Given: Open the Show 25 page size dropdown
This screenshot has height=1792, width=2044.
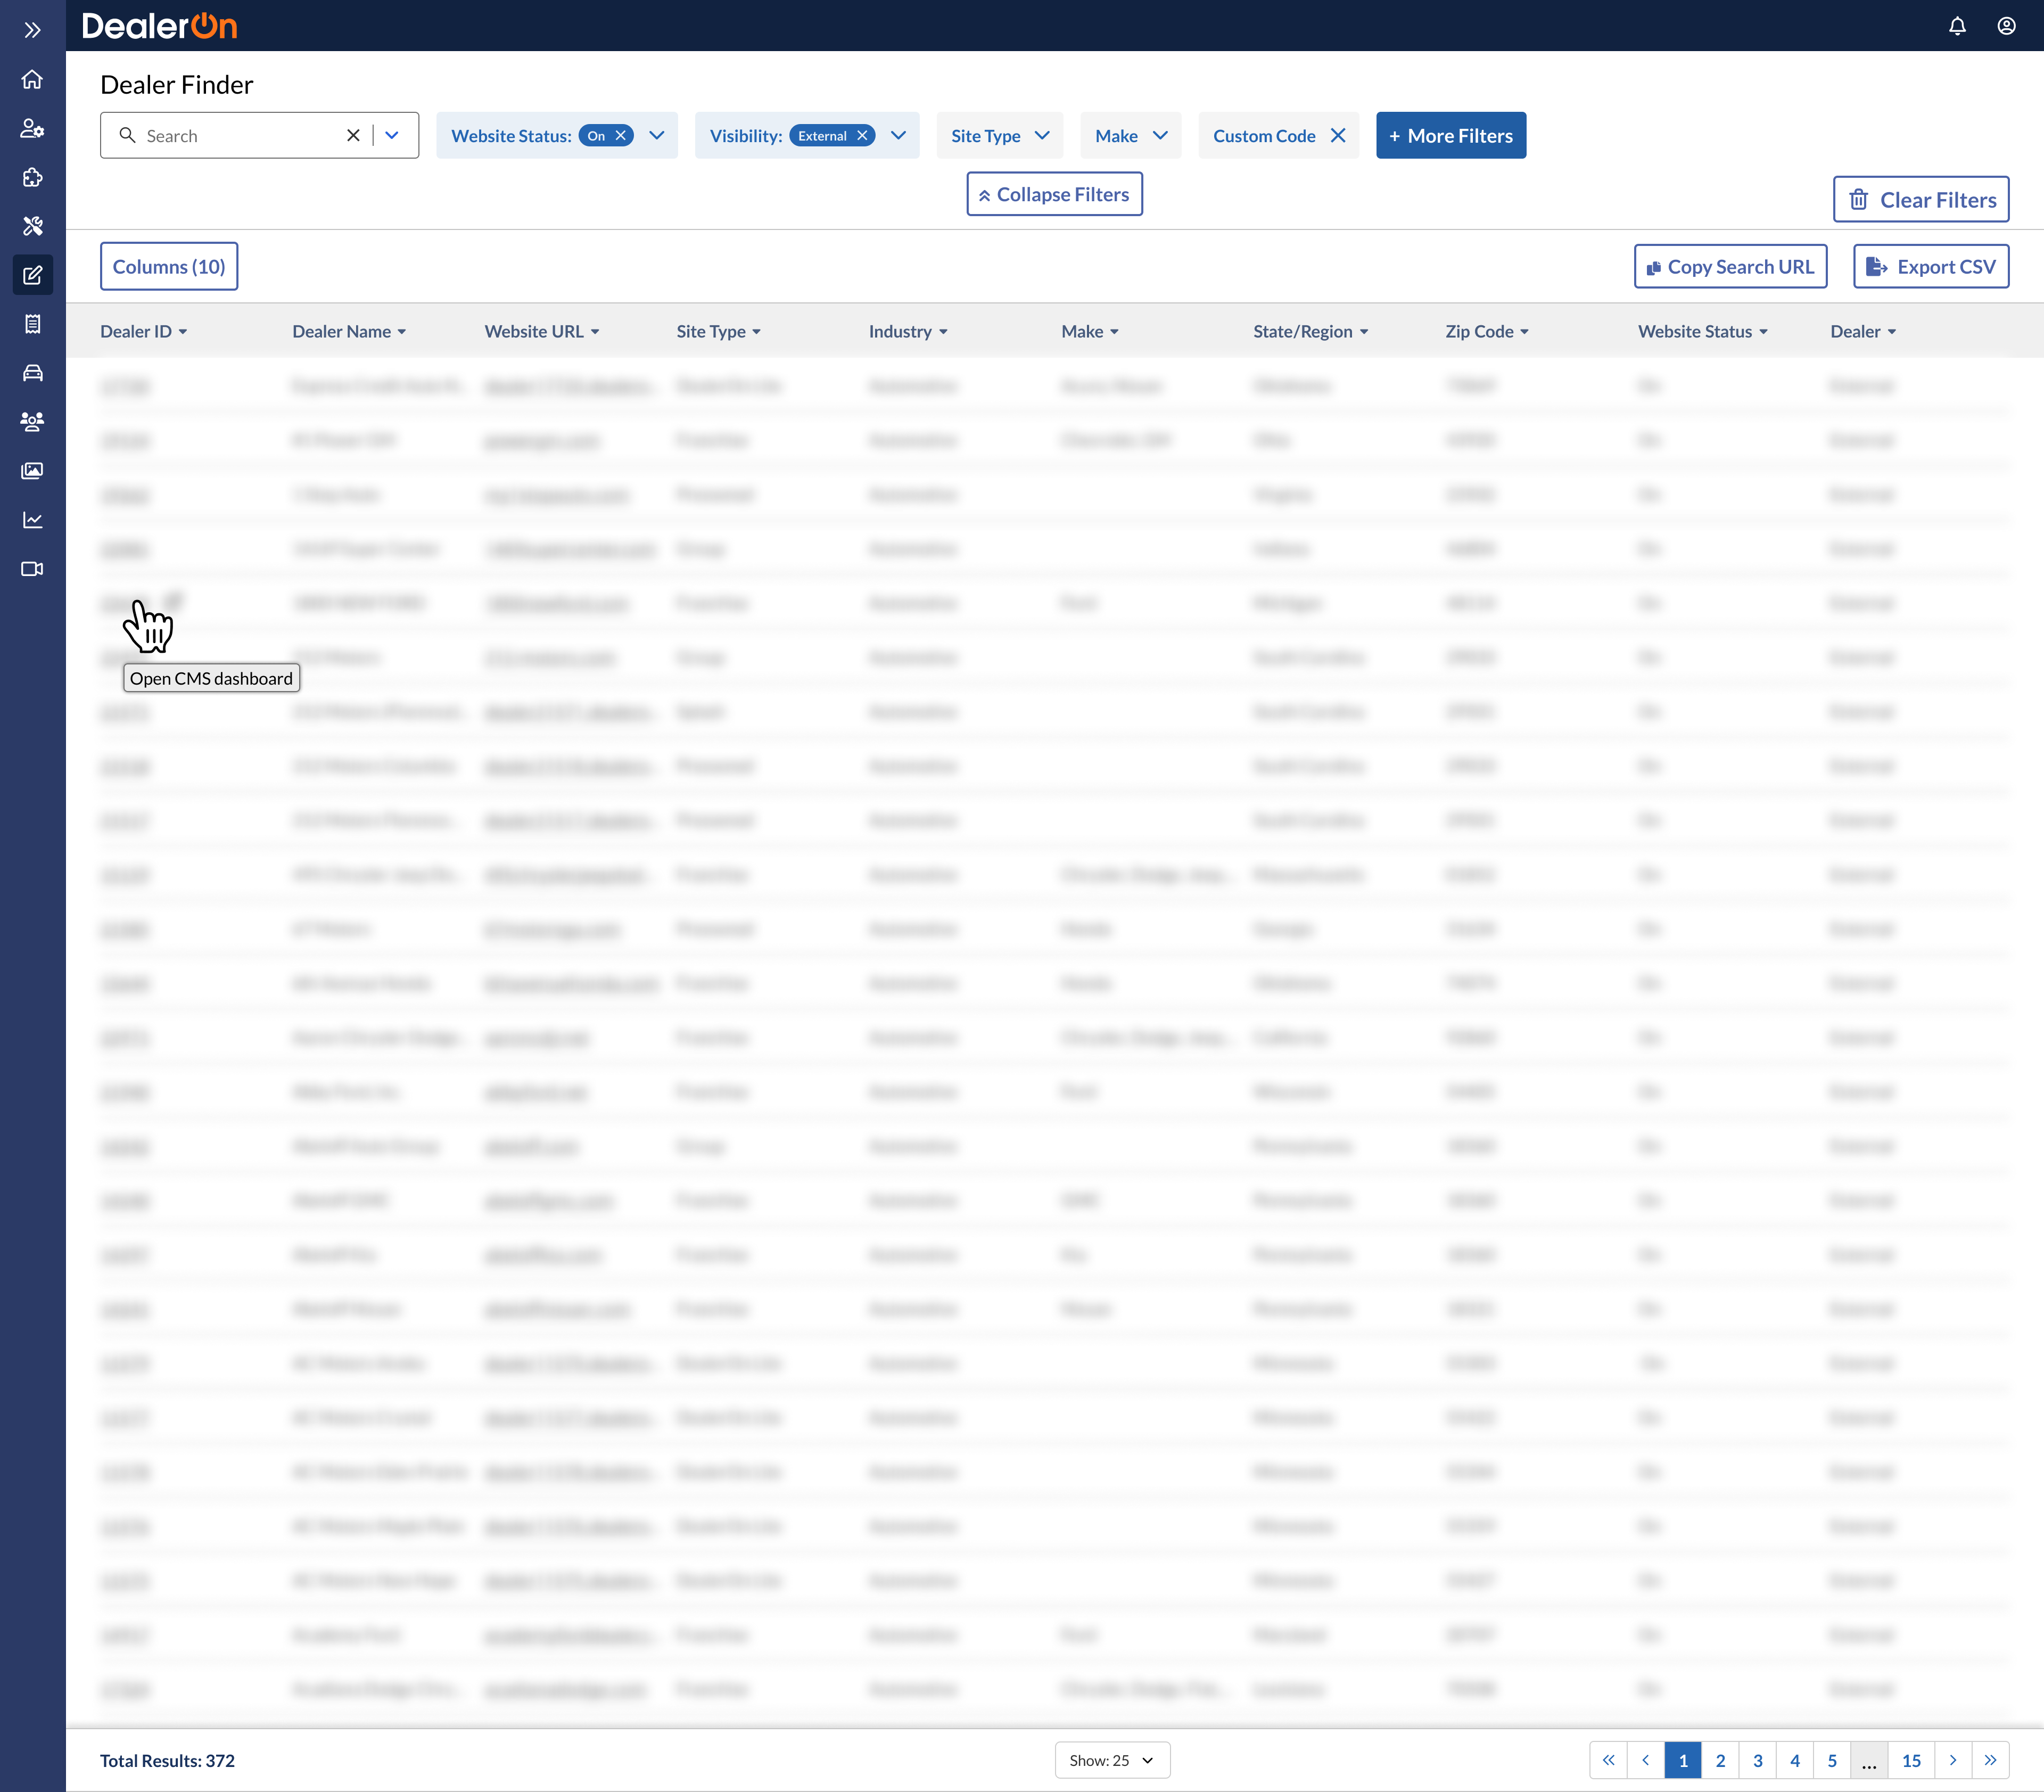Looking at the screenshot, I should pos(1112,1760).
